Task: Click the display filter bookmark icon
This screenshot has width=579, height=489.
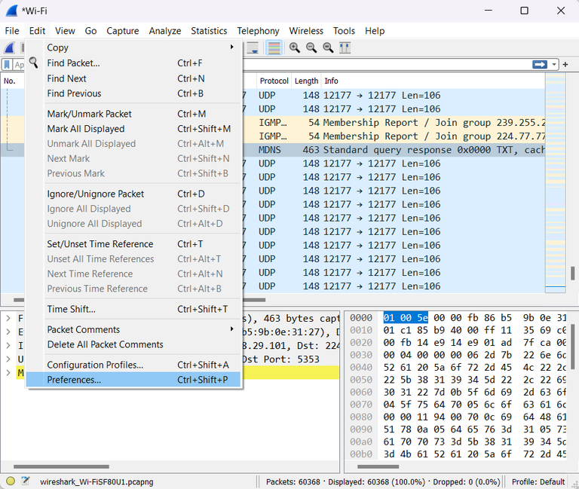Action: tap(7, 65)
